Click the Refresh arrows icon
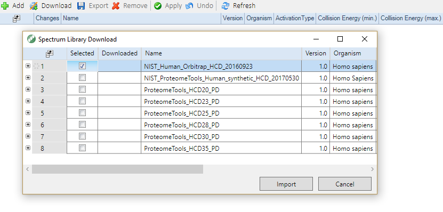Image resolution: width=443 pixels, height=212 pixels. pyautogui.click(x=225, y=6)
